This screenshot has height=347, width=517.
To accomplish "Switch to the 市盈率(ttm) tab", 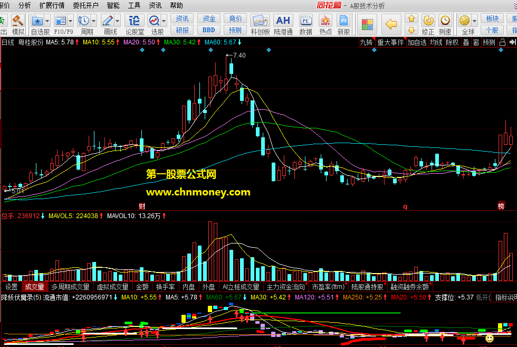I will pos(328,287).
